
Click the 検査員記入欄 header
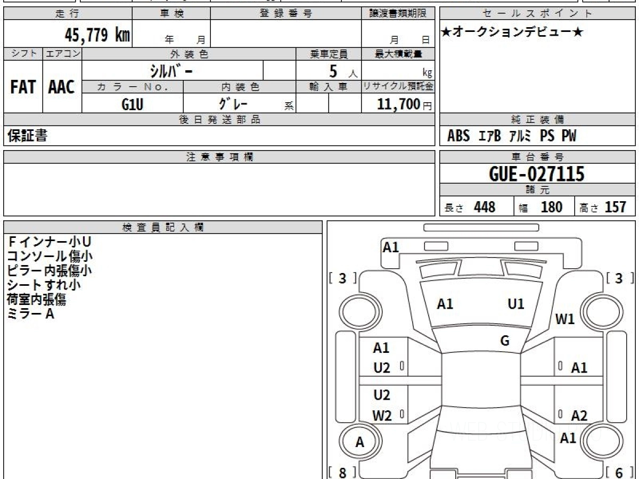coord(163,227)
